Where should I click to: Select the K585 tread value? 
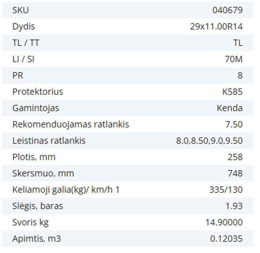231,92
